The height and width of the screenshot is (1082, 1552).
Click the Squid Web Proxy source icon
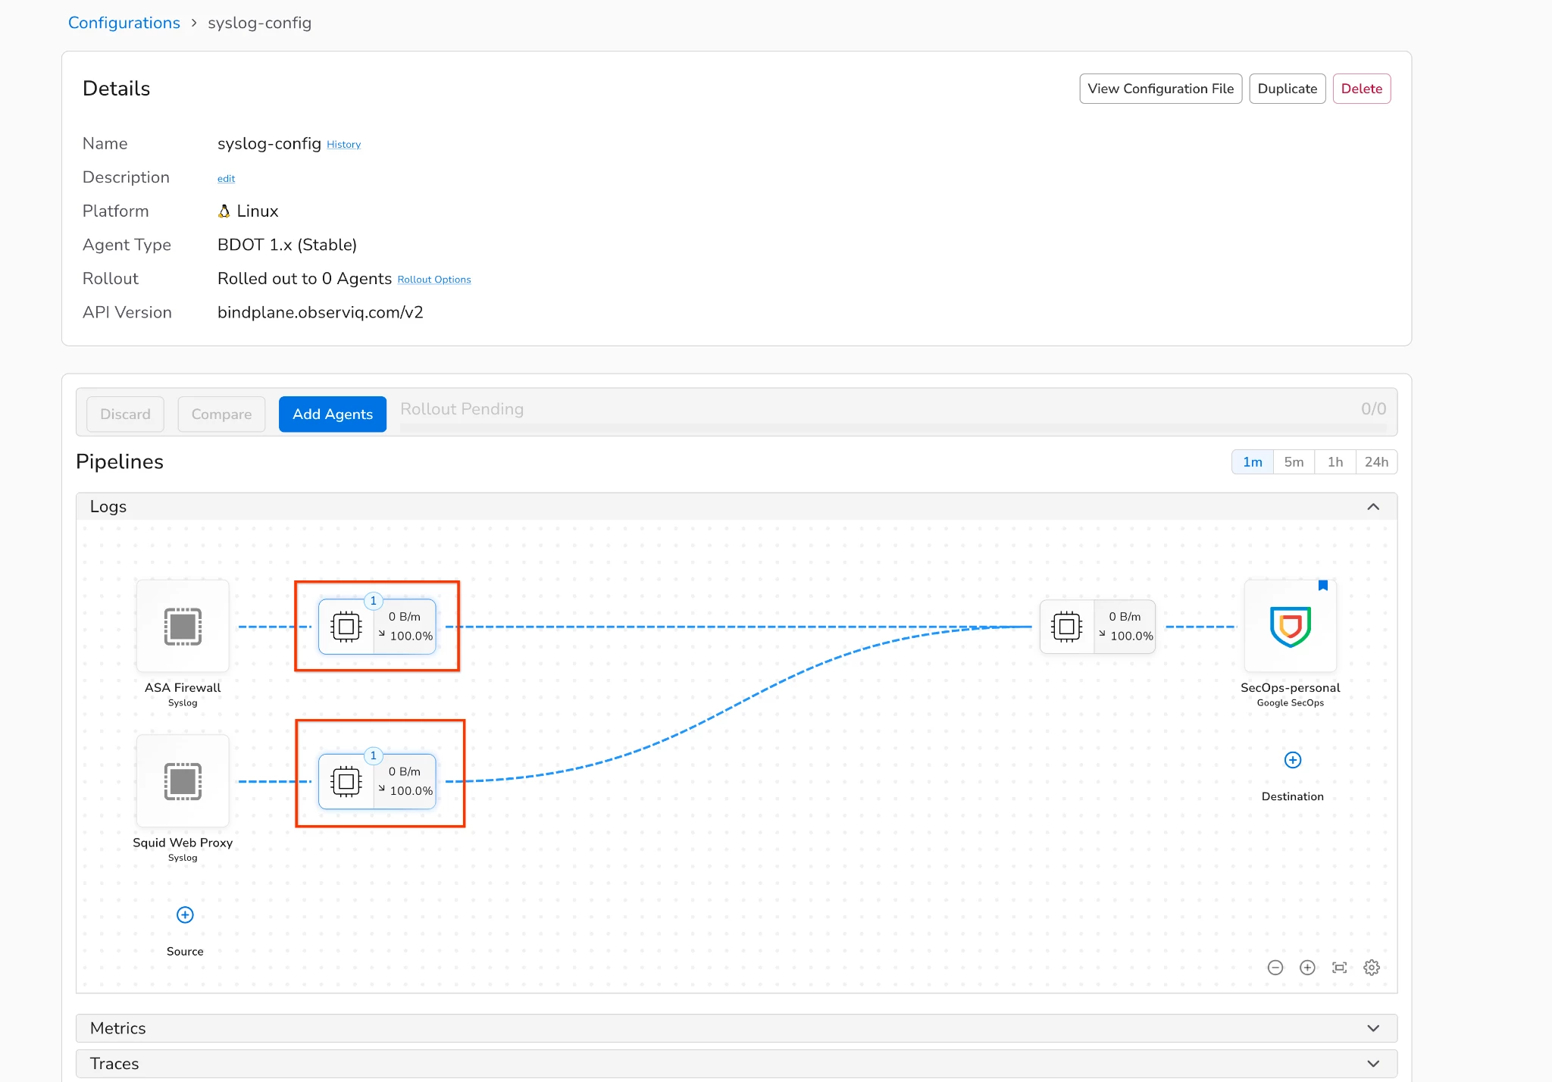pyautogui.click(x=183, y=781)
